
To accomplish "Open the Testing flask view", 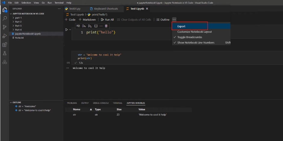I will (x=5, y=53).
